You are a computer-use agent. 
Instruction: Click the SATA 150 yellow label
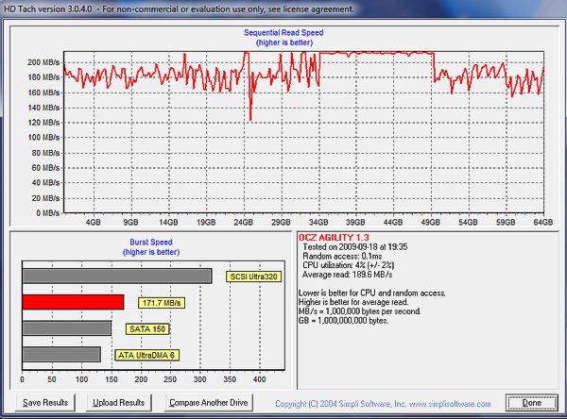pos(147,329)
